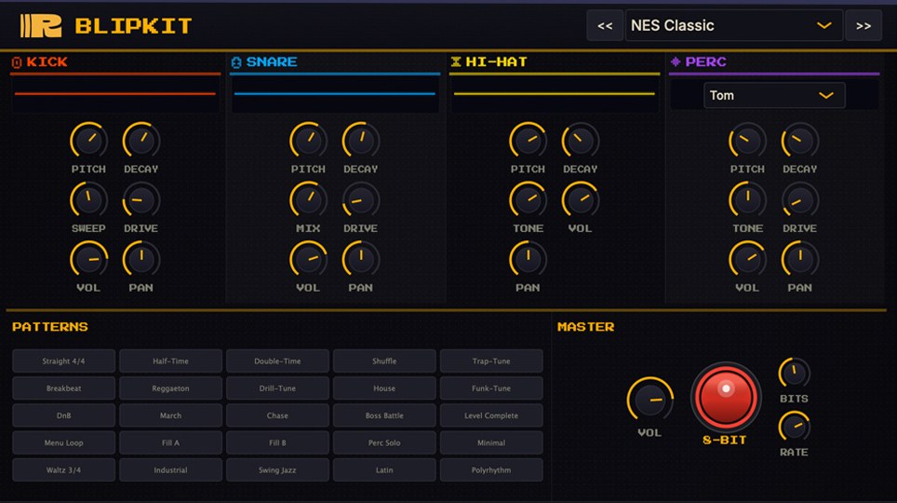
Task: Click the Snare PITCH knob
Action: 308,141
